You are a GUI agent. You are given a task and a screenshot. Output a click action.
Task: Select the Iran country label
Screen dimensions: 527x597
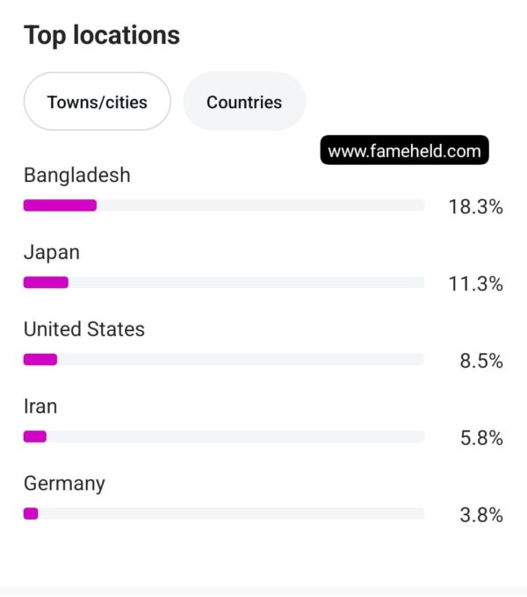click(x=40, y=406)
